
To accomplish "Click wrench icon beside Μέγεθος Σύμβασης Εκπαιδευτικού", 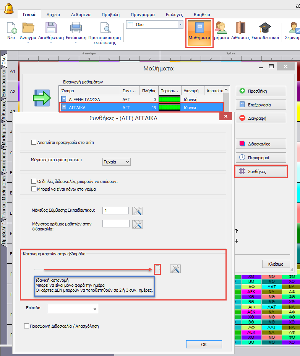I will (137, 211).
